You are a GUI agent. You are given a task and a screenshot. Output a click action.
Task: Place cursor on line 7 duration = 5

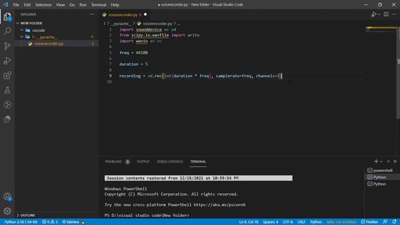click(133, 64)
